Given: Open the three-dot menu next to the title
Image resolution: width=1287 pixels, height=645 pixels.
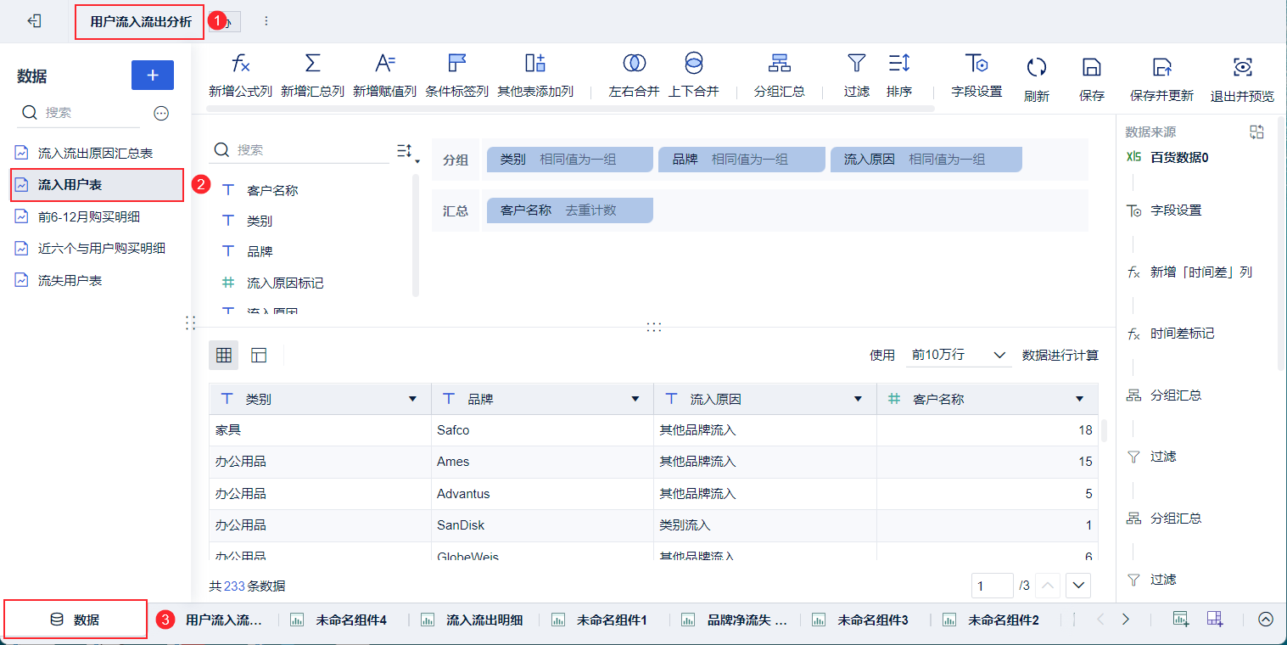Looking at the screenshot, I should pos(266,21).
